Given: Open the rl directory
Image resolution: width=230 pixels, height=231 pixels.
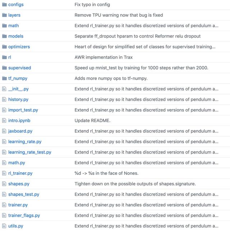Looking at the screenshot, I should 10,57.
